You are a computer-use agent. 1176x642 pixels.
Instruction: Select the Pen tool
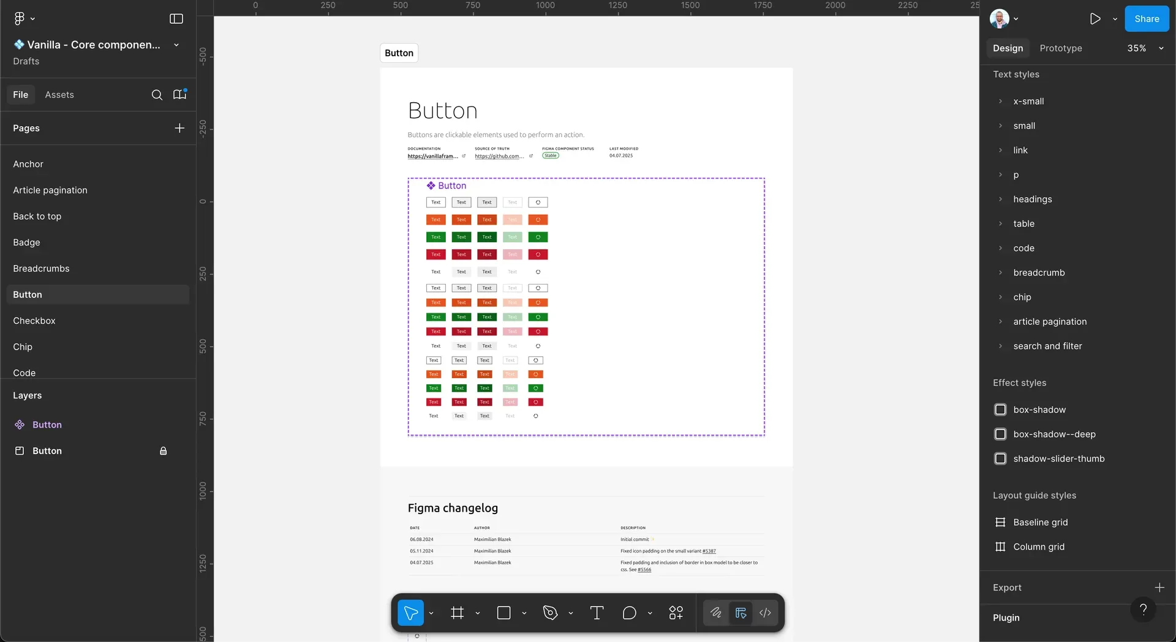pos(549,613)
